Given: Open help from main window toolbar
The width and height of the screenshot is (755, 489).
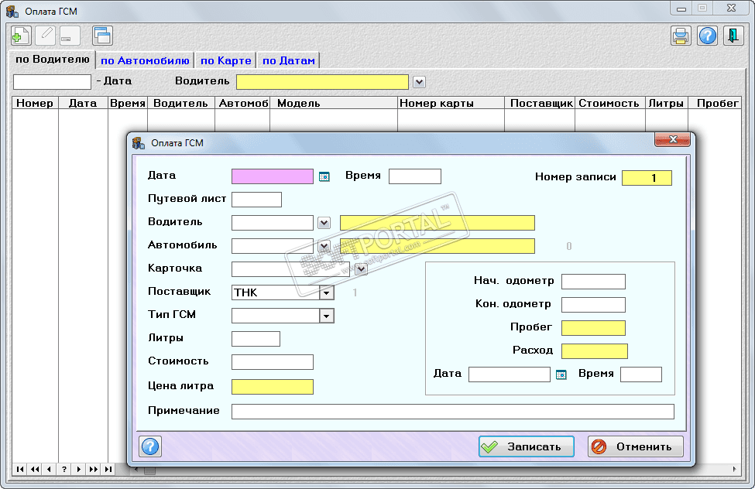Looking at the screenshot, I should coord(707,36).
